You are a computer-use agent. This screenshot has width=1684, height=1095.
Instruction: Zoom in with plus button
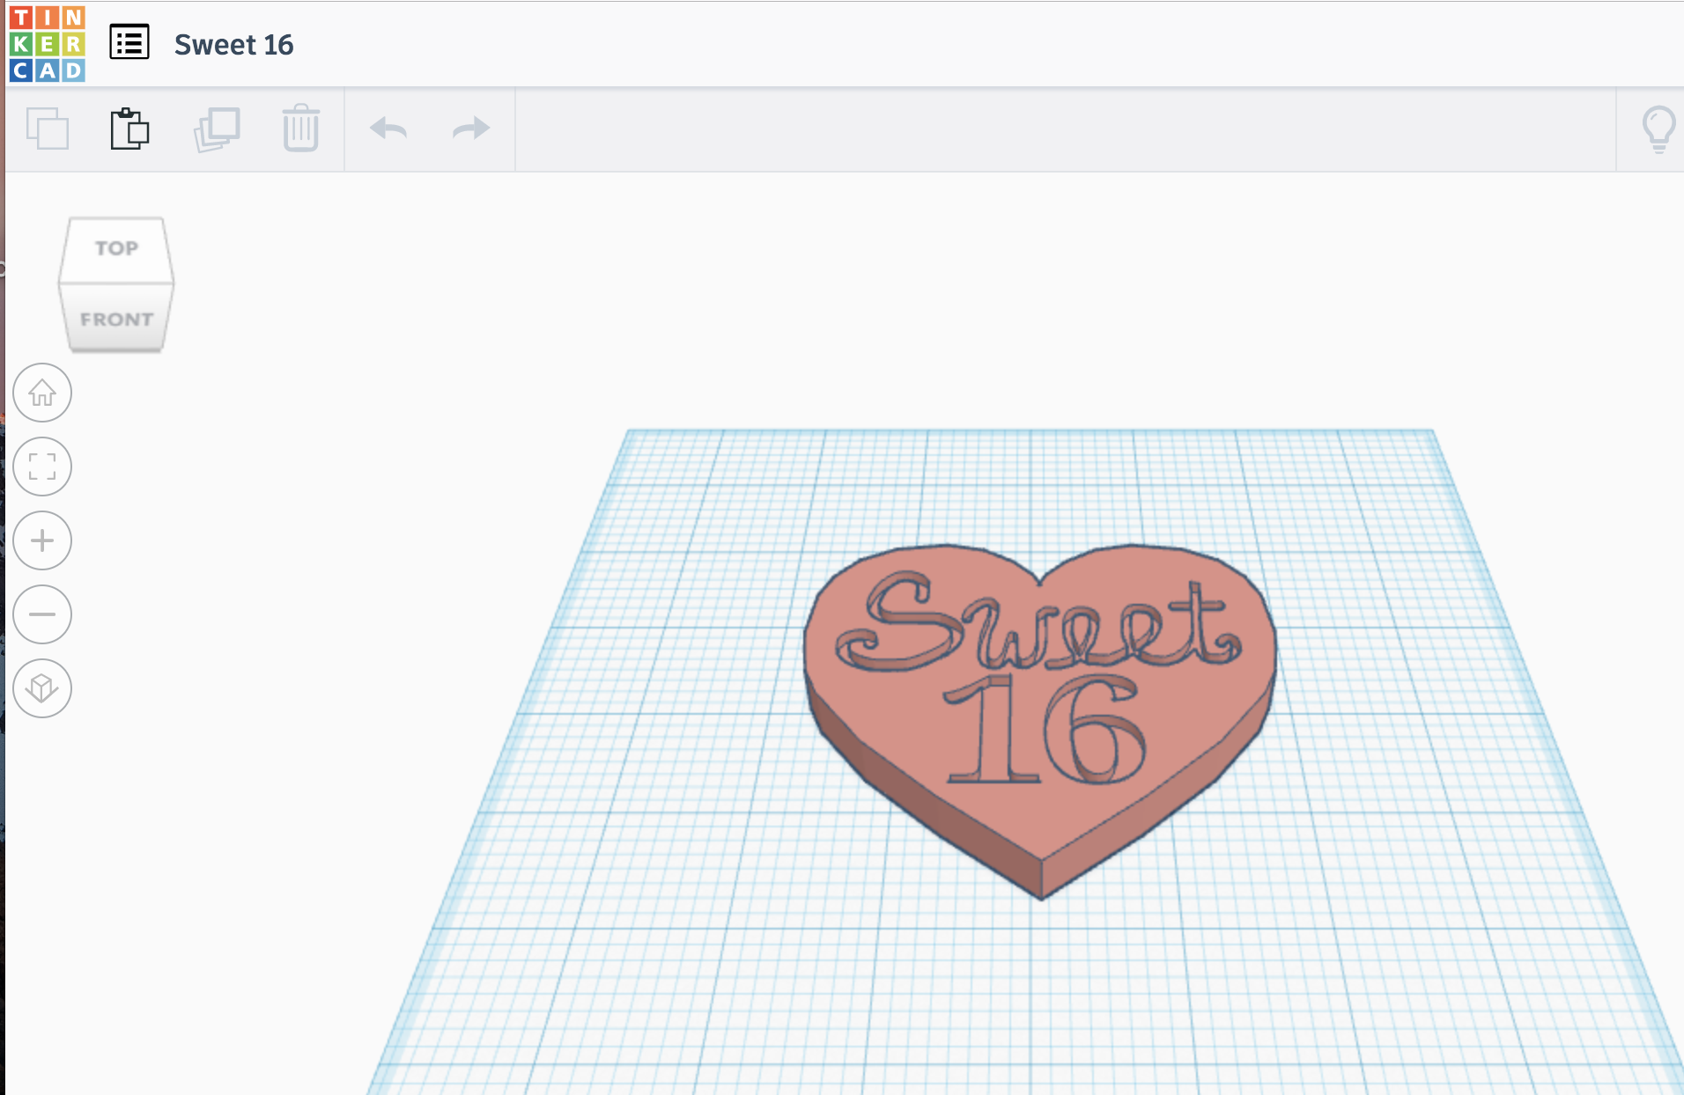(42, 540)
